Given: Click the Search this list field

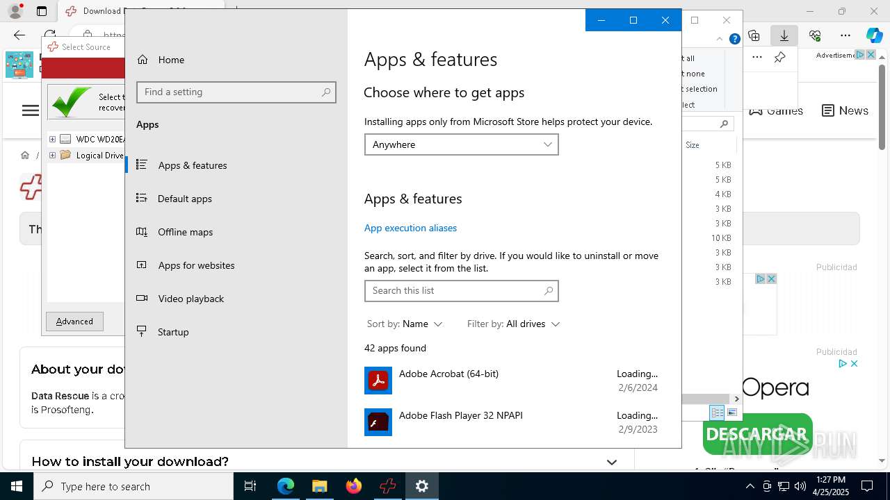Looking at the screenshot, I should tap(462, 291).
